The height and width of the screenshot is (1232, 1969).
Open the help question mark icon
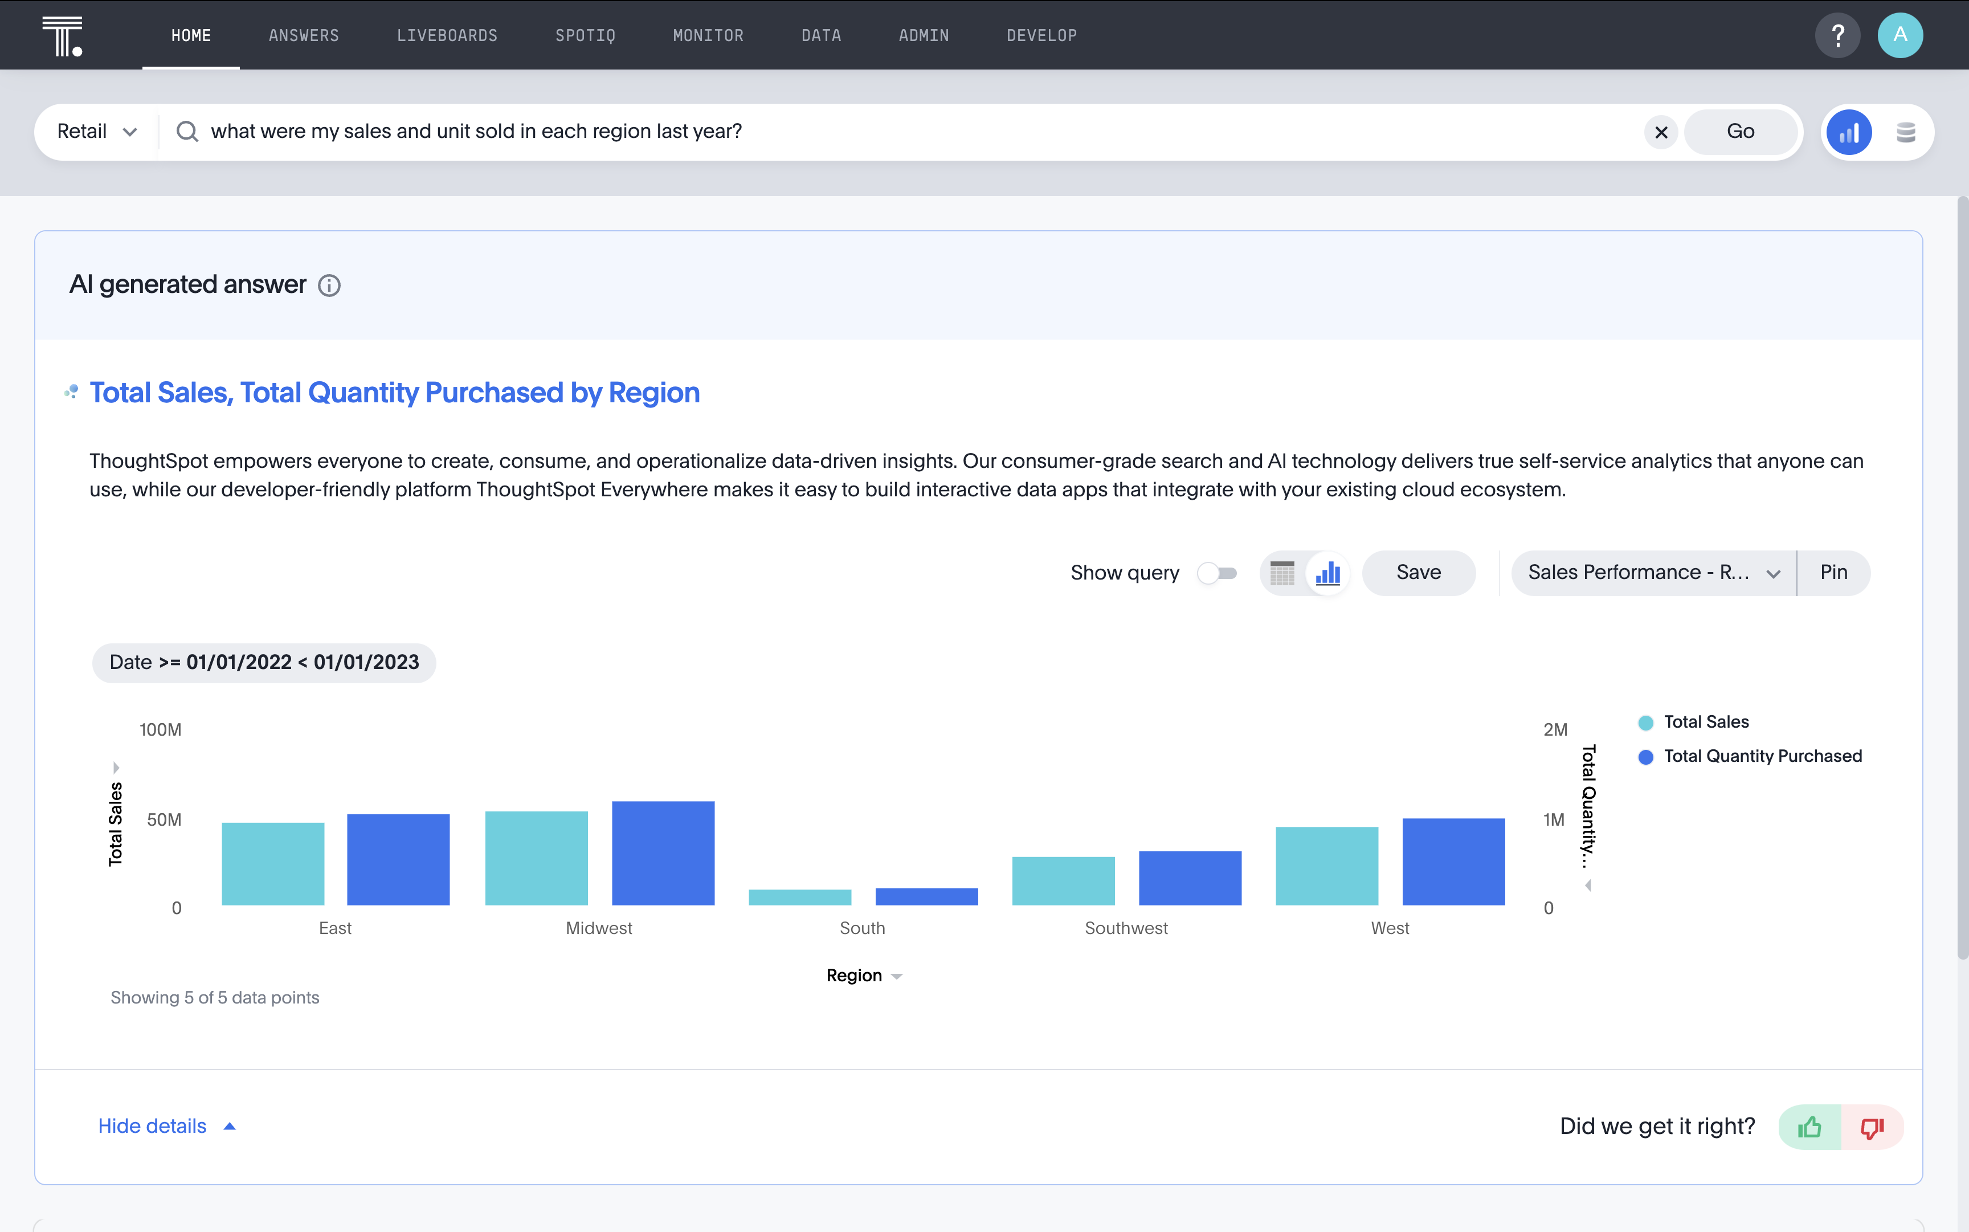pyautogui.click(x=1837, y=35)
